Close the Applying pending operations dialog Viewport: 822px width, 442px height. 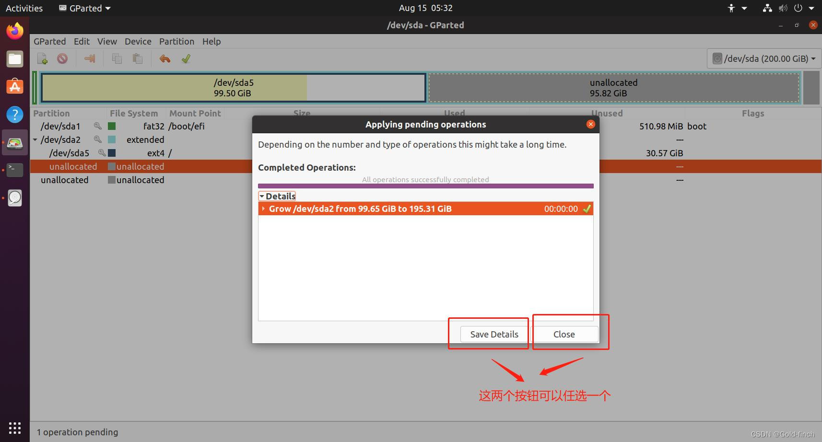pyautogui.click(x=591, y=124)
